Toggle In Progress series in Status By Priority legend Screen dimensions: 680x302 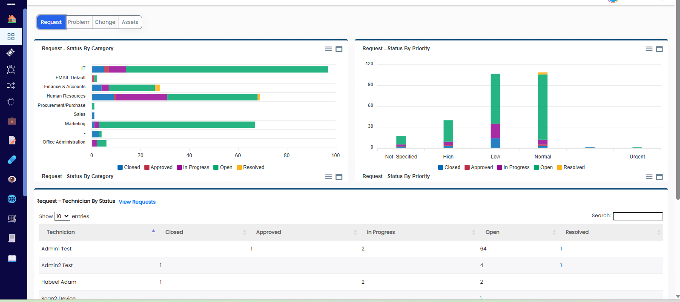(x=513, y=167)
